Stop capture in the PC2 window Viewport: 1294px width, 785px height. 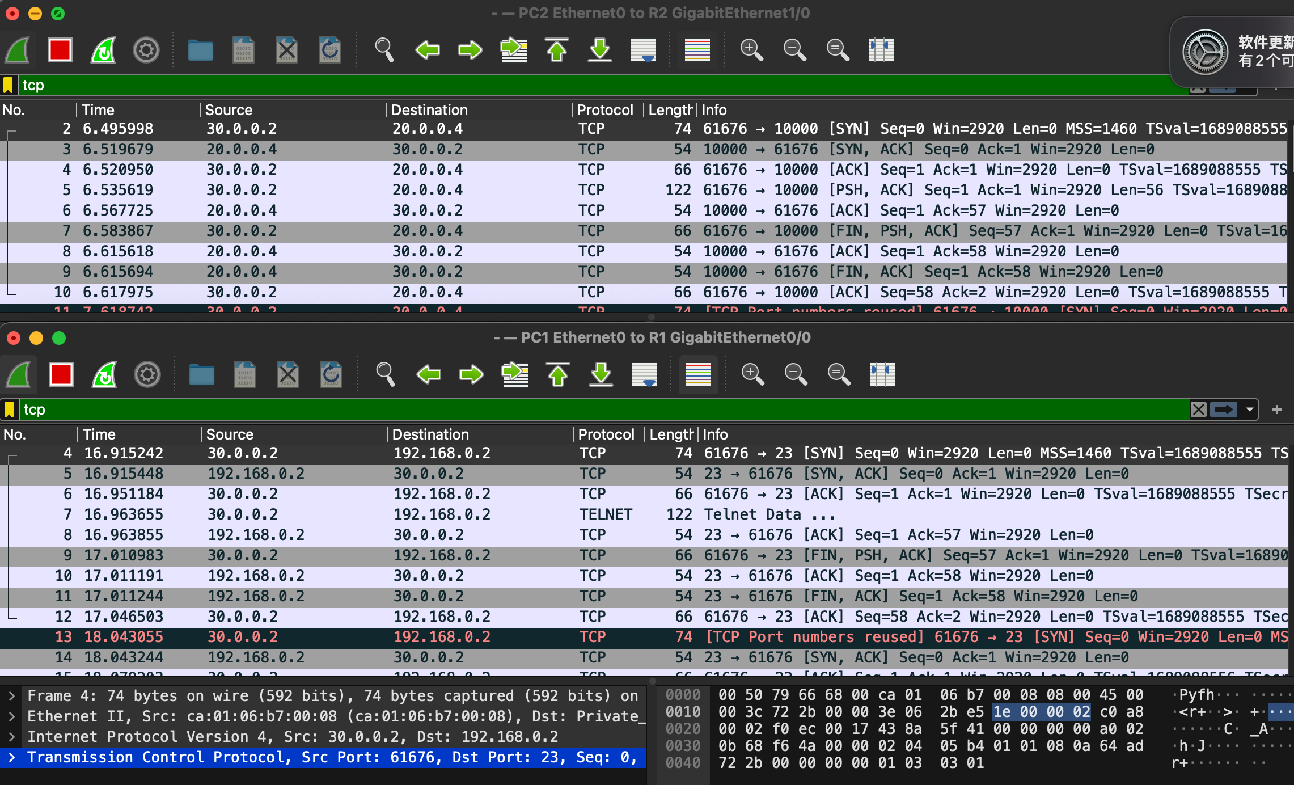pos(60,50)
